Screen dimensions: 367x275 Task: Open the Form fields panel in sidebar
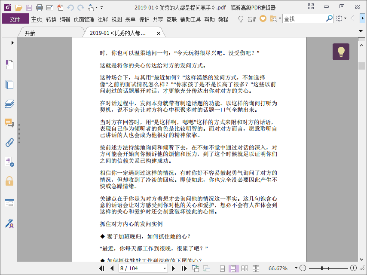click(9, 203)
